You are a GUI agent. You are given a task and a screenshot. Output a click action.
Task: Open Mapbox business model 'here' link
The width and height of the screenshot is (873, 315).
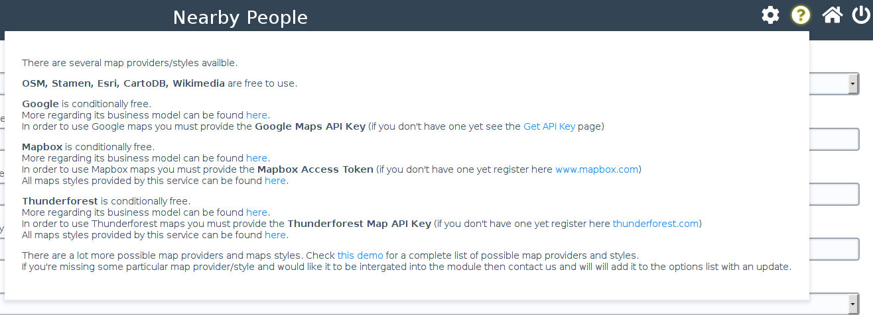pyautogui.click(x=256, y=158)
